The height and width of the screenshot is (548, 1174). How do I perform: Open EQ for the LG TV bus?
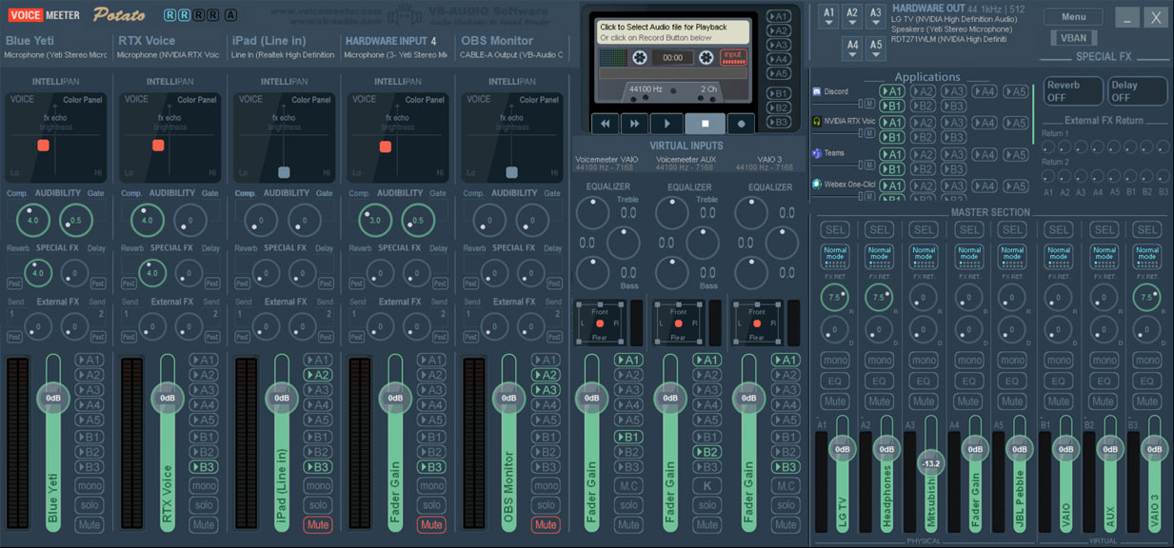(x=835, y=382)
